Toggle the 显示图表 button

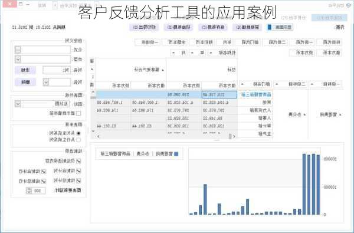pyautogui.click(x=280, y=27)
